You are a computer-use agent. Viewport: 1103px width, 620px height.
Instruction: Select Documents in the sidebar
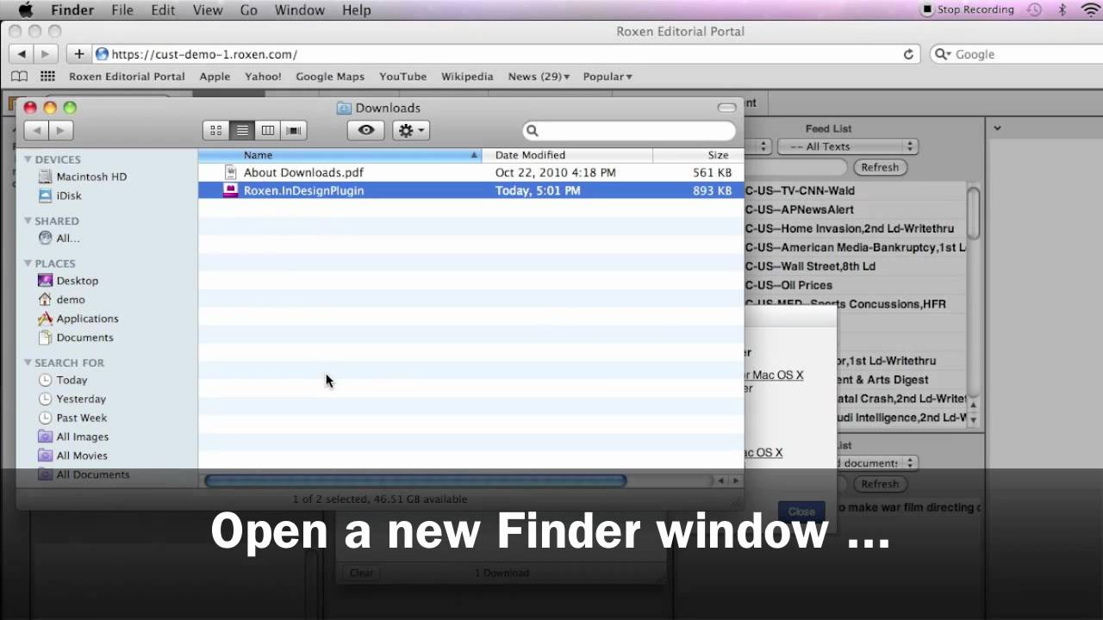tap(76, 338)
